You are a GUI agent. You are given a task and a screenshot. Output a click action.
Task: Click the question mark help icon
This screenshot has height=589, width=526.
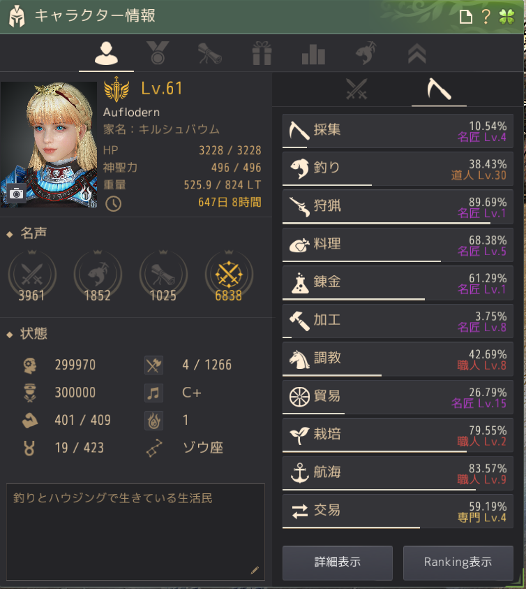click(486, 17)
